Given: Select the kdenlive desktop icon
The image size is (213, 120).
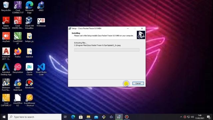Looking at the screenshot, I should (x=29, y=53).
